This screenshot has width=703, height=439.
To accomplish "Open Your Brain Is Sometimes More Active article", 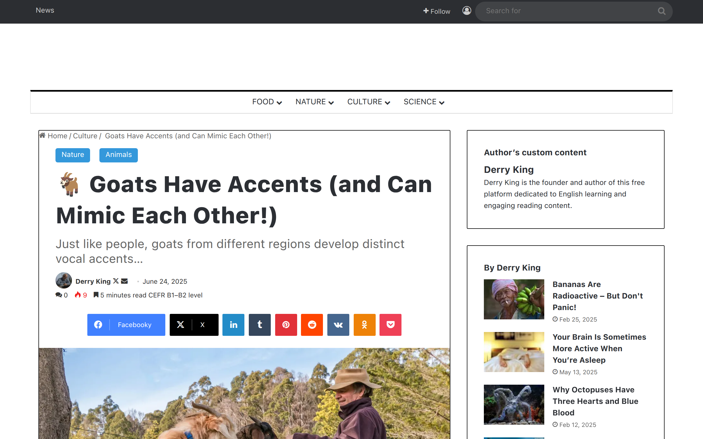I will point(599,348).
